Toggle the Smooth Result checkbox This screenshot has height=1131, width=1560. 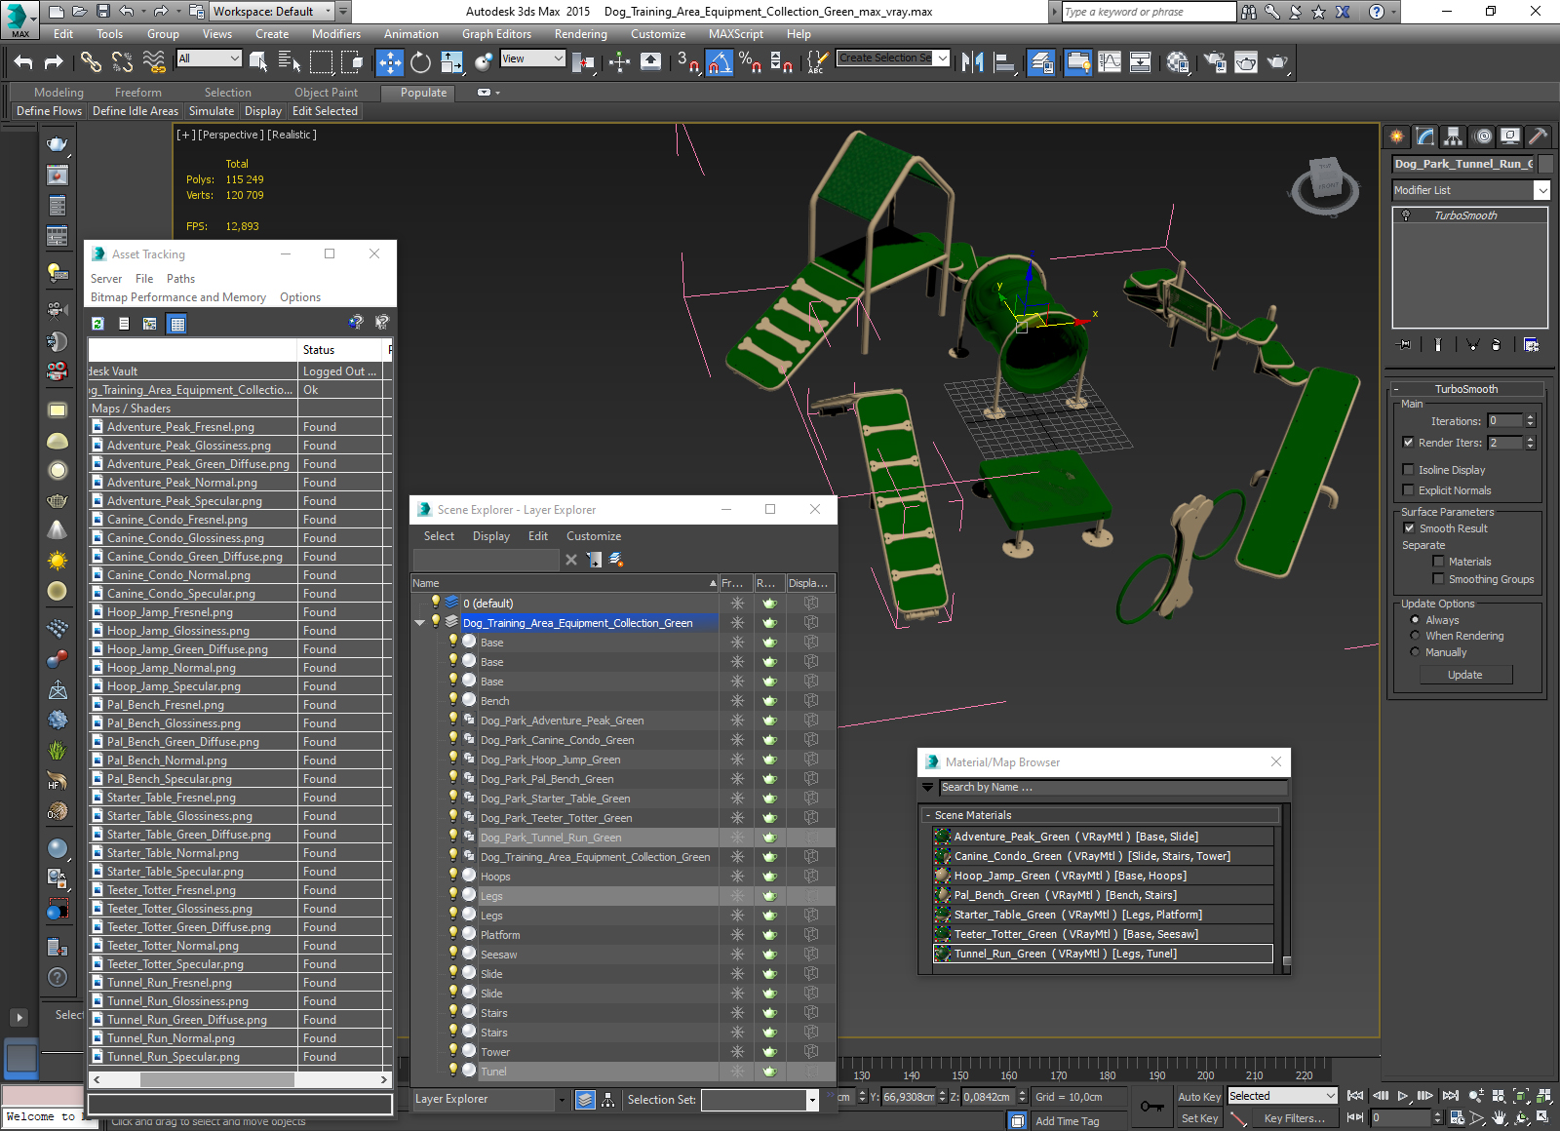tap(1408, 528)
